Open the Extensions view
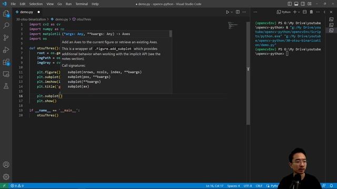Viewport: 337px width, 189px height. click(x=6, y=62)
